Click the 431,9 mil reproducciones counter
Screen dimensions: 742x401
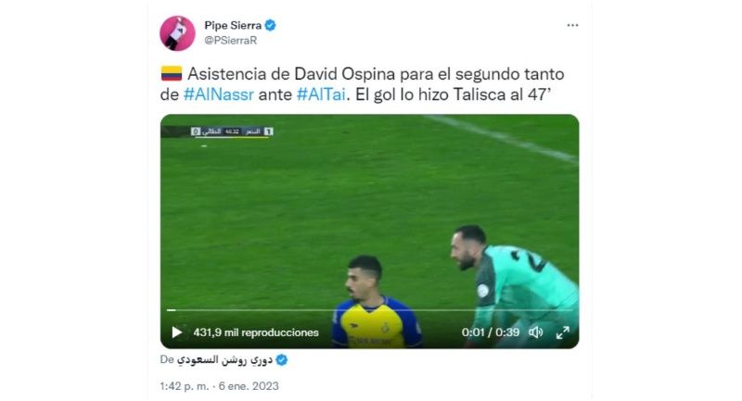click(x=256, y=332)
